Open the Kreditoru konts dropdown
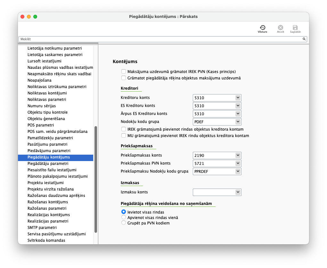The height and width of the screenshot is (268, 327). point(238,98)
